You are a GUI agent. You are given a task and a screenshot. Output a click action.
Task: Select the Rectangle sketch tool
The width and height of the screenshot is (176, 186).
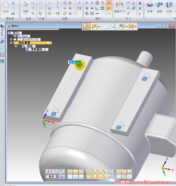point(49,8)
